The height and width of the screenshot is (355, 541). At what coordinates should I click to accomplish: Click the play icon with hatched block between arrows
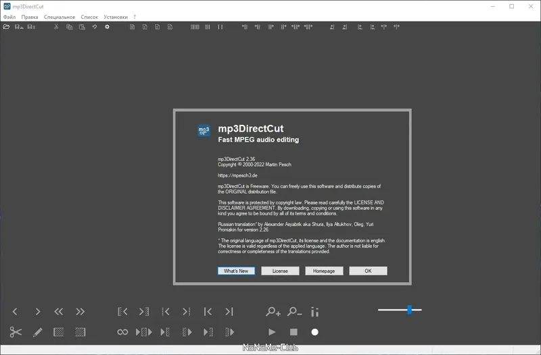(x=144, y=332)
